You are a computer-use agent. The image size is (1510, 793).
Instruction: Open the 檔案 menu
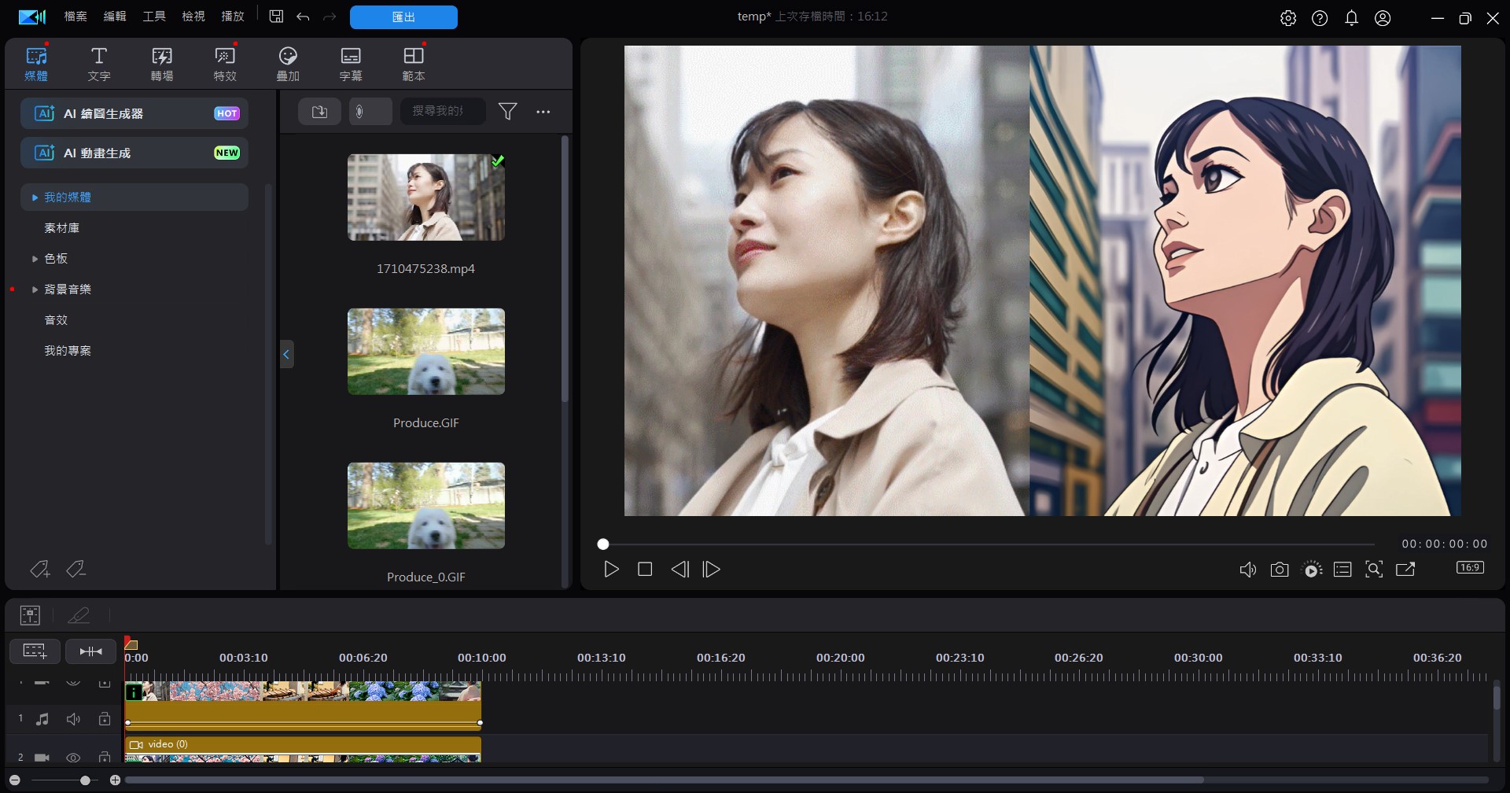click(75, 16)
